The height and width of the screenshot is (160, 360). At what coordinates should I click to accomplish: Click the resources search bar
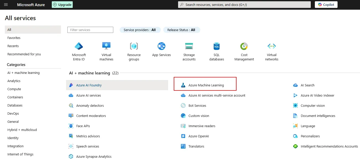tap(244, 4)
